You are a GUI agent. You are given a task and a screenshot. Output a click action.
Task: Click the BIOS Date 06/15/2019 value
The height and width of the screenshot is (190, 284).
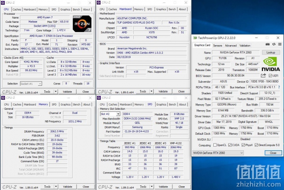point(151,57)
